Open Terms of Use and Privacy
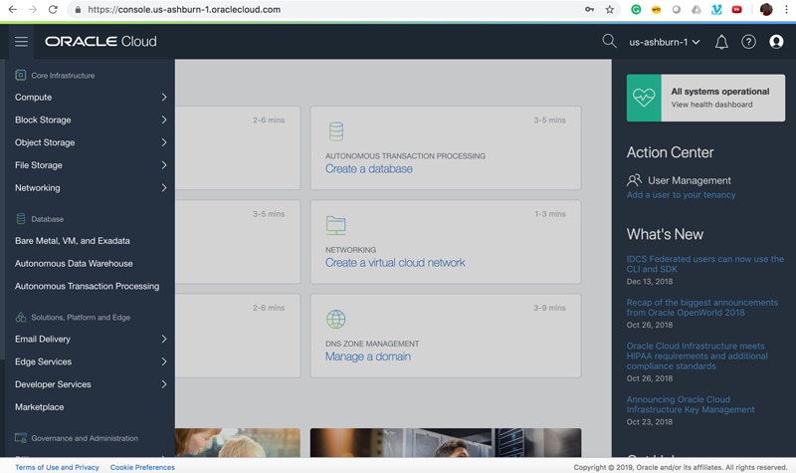 point(57,467)
